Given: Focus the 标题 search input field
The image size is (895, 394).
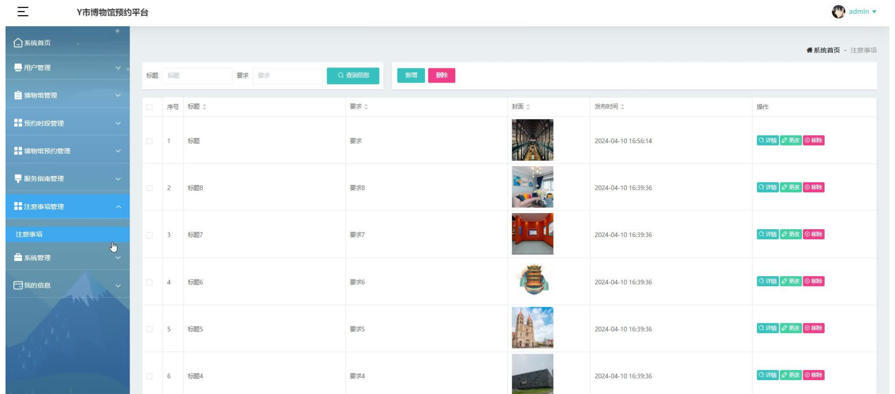Looking at the screenshot, I should (197, 76).
